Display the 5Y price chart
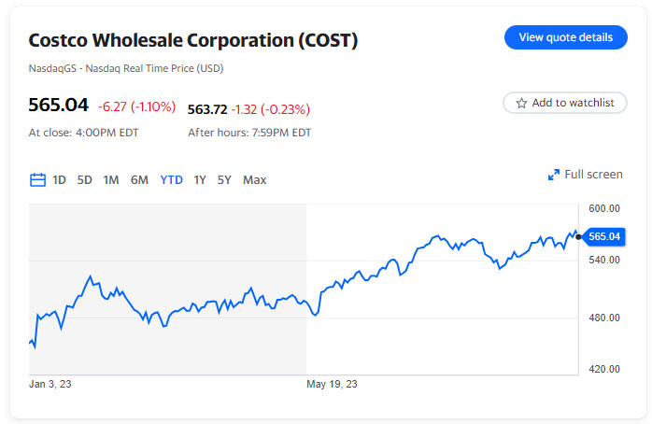This screenshot has height=424, width=652. (x=224, y=180)
